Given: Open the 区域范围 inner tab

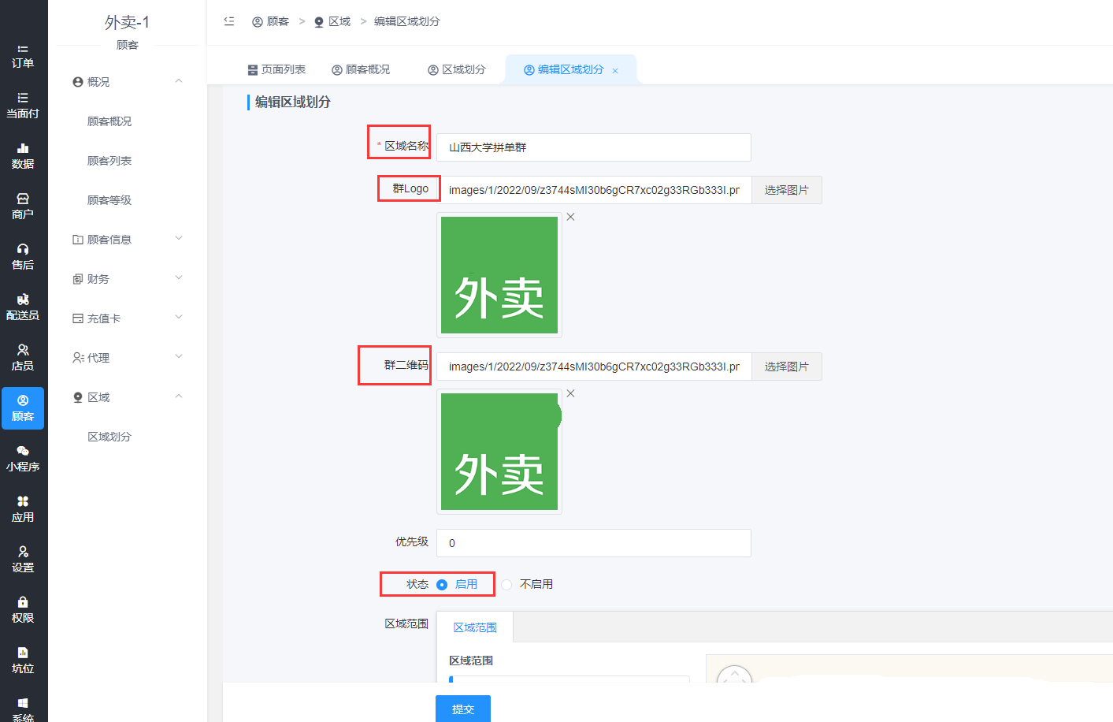Looking at the screenshot, I should [x=475, y=627].
